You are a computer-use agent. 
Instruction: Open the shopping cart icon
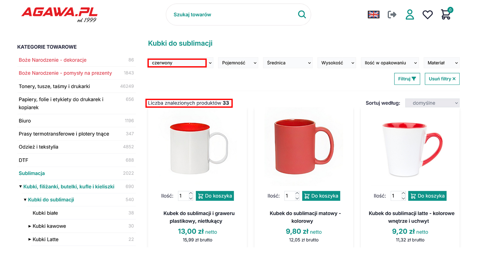tap(446, 14)
